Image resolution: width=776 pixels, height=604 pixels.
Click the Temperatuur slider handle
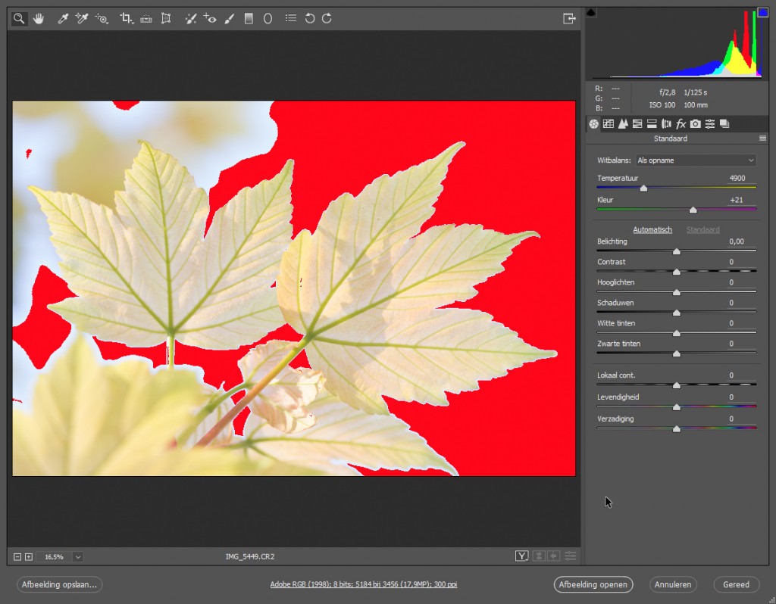pos(643,188)
